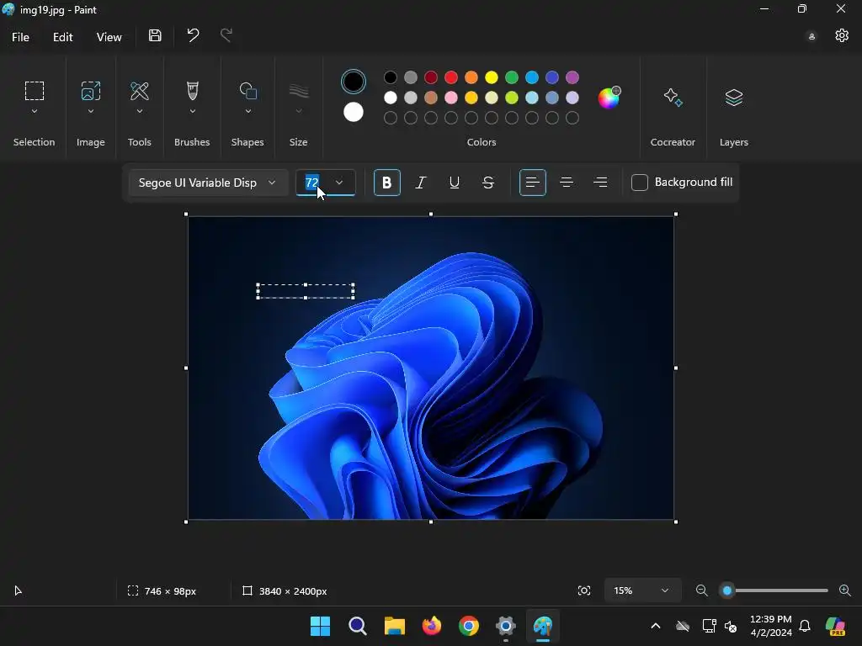Image resolution: width=862 pixels, height=646 pixels.
Task: Click the Size lines icon
Action: click(299, 91)
